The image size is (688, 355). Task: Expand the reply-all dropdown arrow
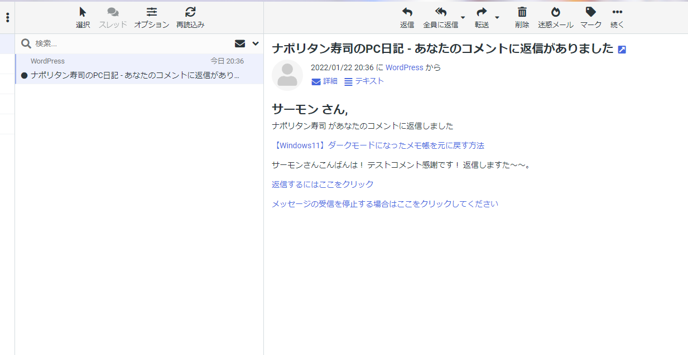pos(463,18)
